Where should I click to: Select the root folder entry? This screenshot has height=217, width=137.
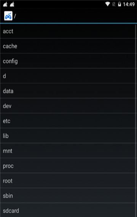(x=68, y=180)
